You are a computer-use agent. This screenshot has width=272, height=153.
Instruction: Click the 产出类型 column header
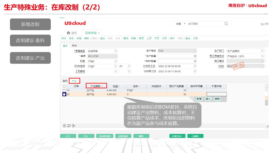pos(96,86)
